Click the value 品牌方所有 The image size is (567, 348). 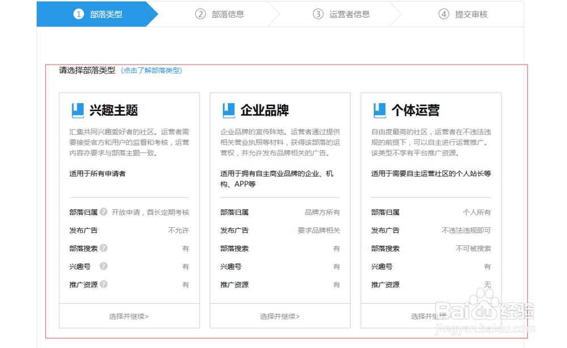click(x=322, y=212)
